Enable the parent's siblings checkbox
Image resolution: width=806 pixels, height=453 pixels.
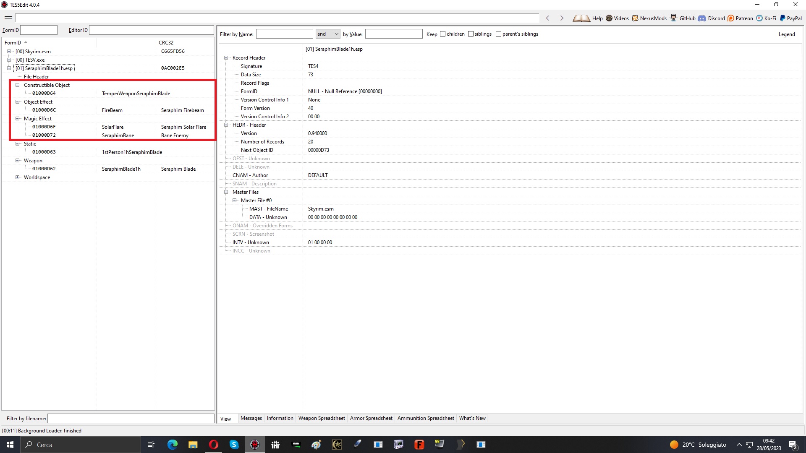(x=498, y=34)
